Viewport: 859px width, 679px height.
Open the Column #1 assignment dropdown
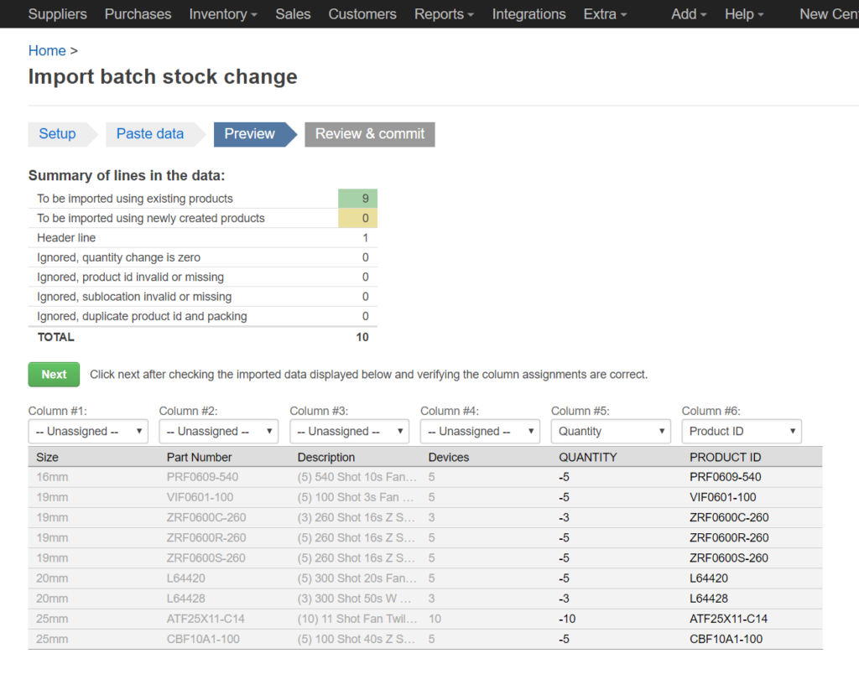88,432
